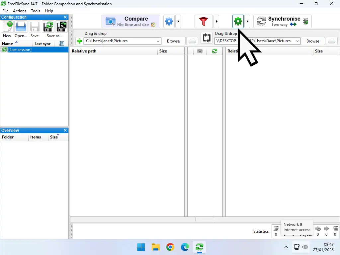Select the [Last session] configuration entry
Image resolution: width=340 pixels, height=255 pixels.
pyautogui.click(x=20, y=50)
